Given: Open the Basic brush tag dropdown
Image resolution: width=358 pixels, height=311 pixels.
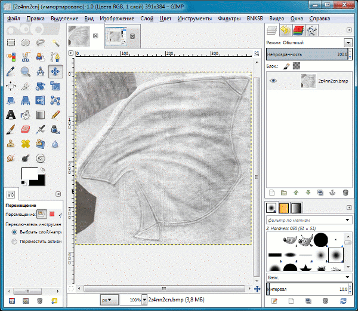Looking at the screenshot, I should coord(347,278).
